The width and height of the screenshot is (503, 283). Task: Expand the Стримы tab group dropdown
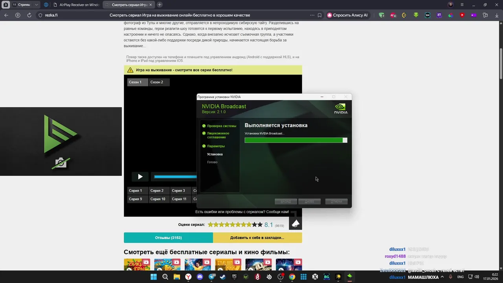tap(37, 5)
